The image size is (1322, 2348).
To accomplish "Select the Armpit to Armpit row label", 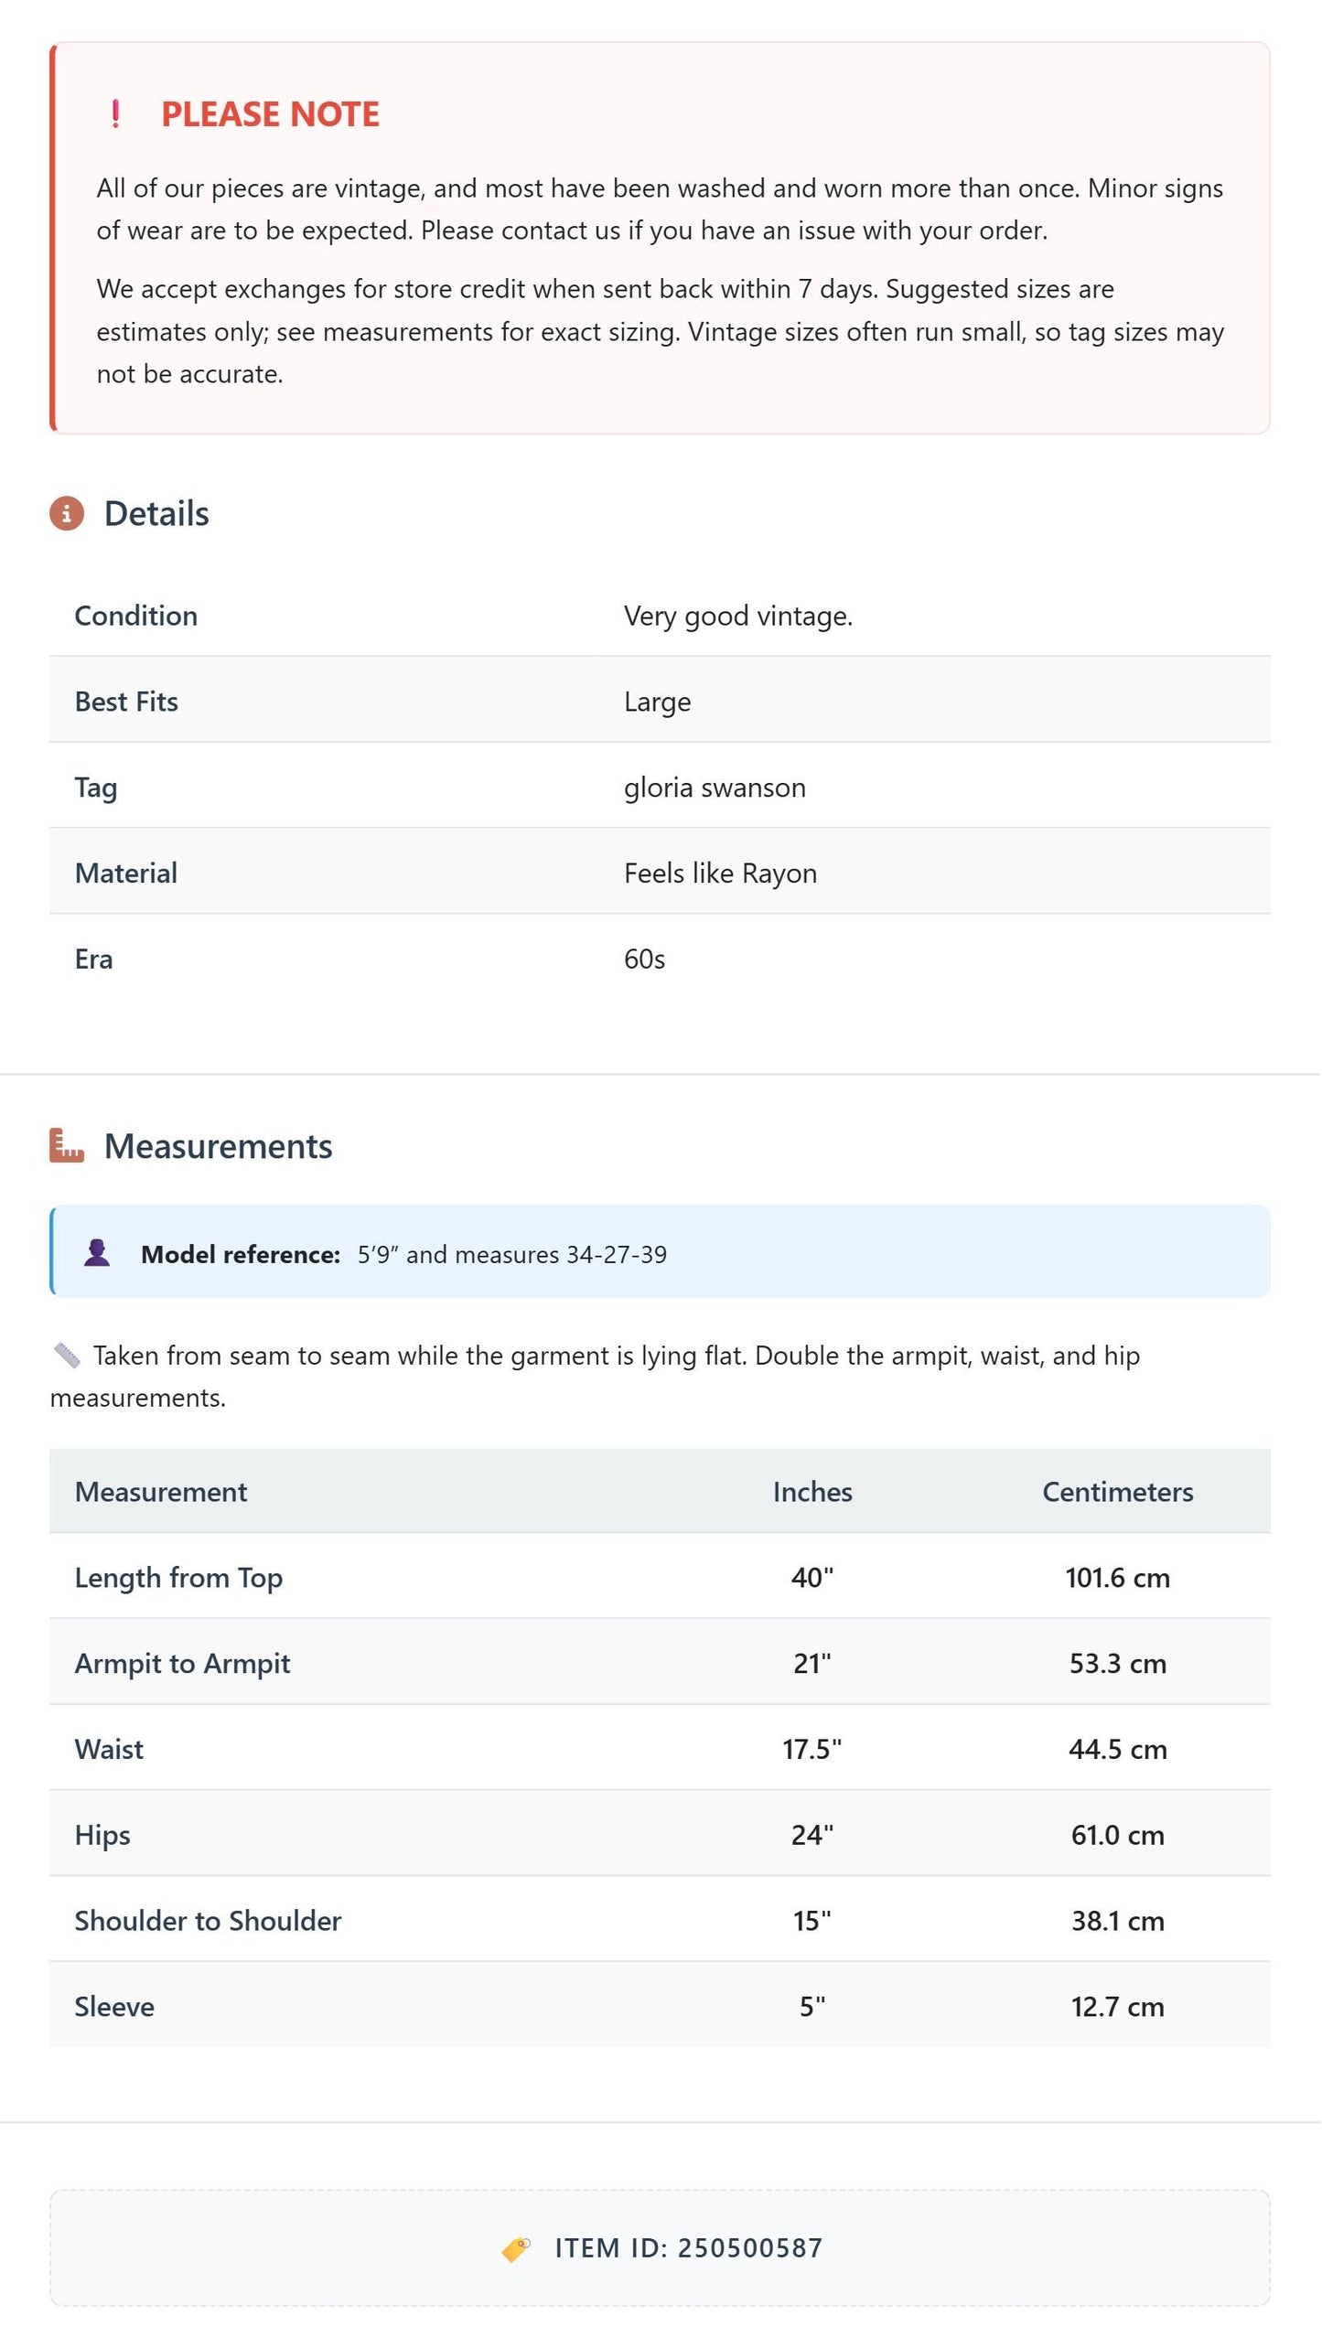I will pyautogui.click(x=182, y=1664).
